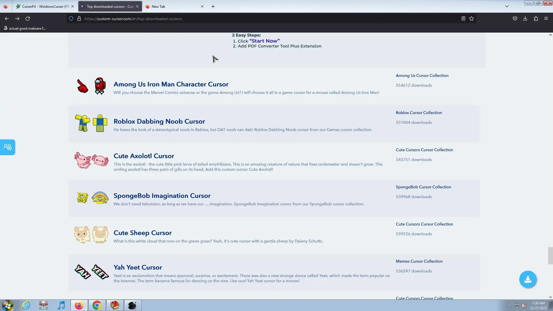Bookmark this page with the star icon
The width and height of the screenshot is (553, 311).
tap(471, 19)
